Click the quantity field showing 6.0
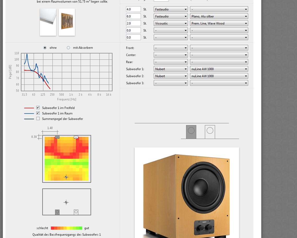Screen dimensions: 297x238 (133, 16)
